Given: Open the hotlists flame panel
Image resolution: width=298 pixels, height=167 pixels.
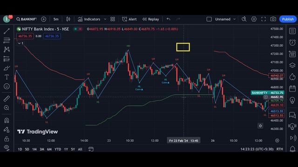Looking at the screenshot, I should (292, 77).
